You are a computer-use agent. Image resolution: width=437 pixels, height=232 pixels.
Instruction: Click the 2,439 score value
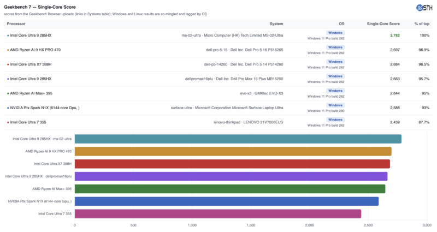(395, 122)
